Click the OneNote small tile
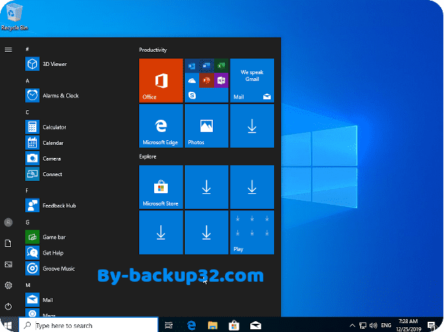This screenshot has height=332, width=444. (221, 80)
